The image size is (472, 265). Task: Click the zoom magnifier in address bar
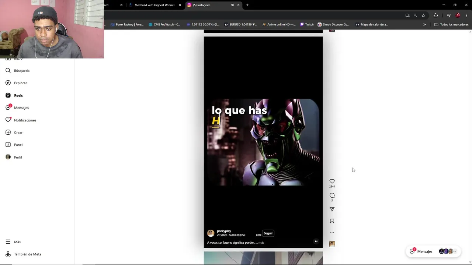pos(415,15)
